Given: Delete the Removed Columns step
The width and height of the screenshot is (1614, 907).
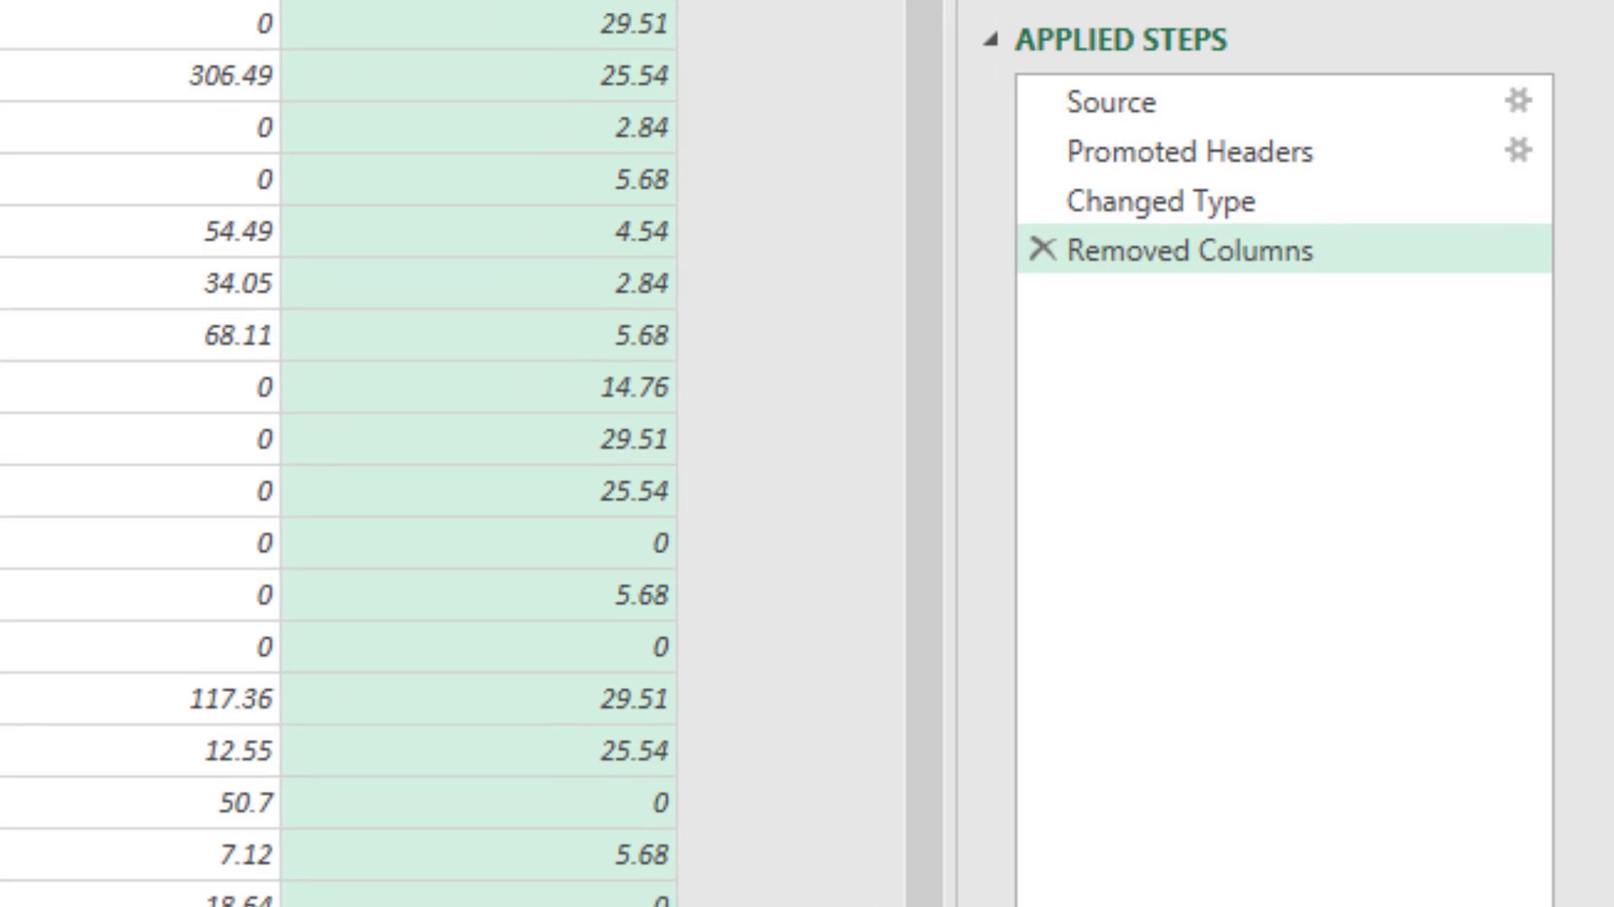Looking at the screenshot, I should click(x=1042, y=249).
